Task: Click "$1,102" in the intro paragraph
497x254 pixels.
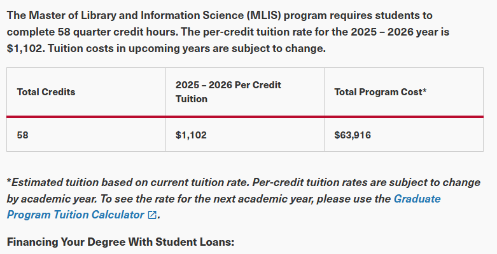Action: coord(25,48)
